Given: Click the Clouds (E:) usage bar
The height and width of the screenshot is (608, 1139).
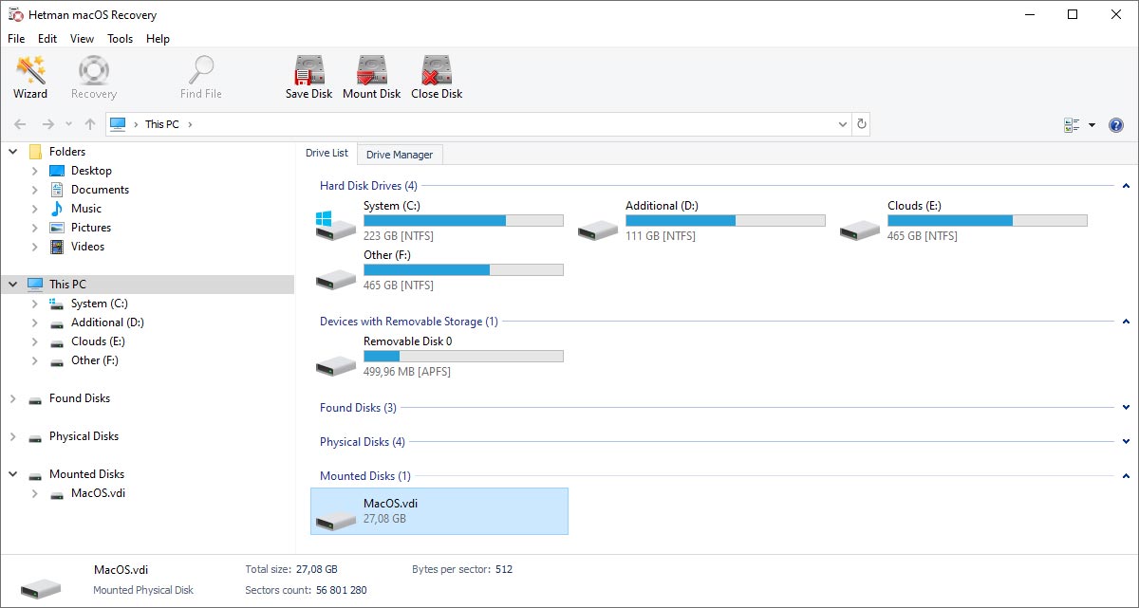Looking at the screenshot, I should click(987, 220).
